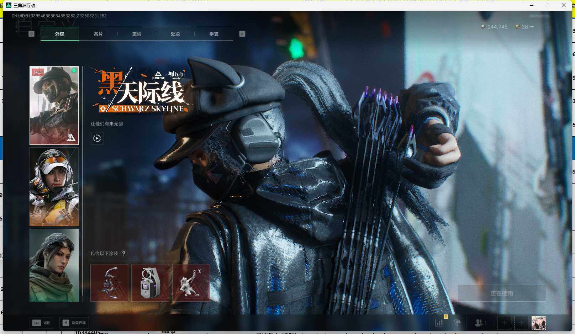Go to the 处决 tab
575x334 pixels.
(175, 34)
